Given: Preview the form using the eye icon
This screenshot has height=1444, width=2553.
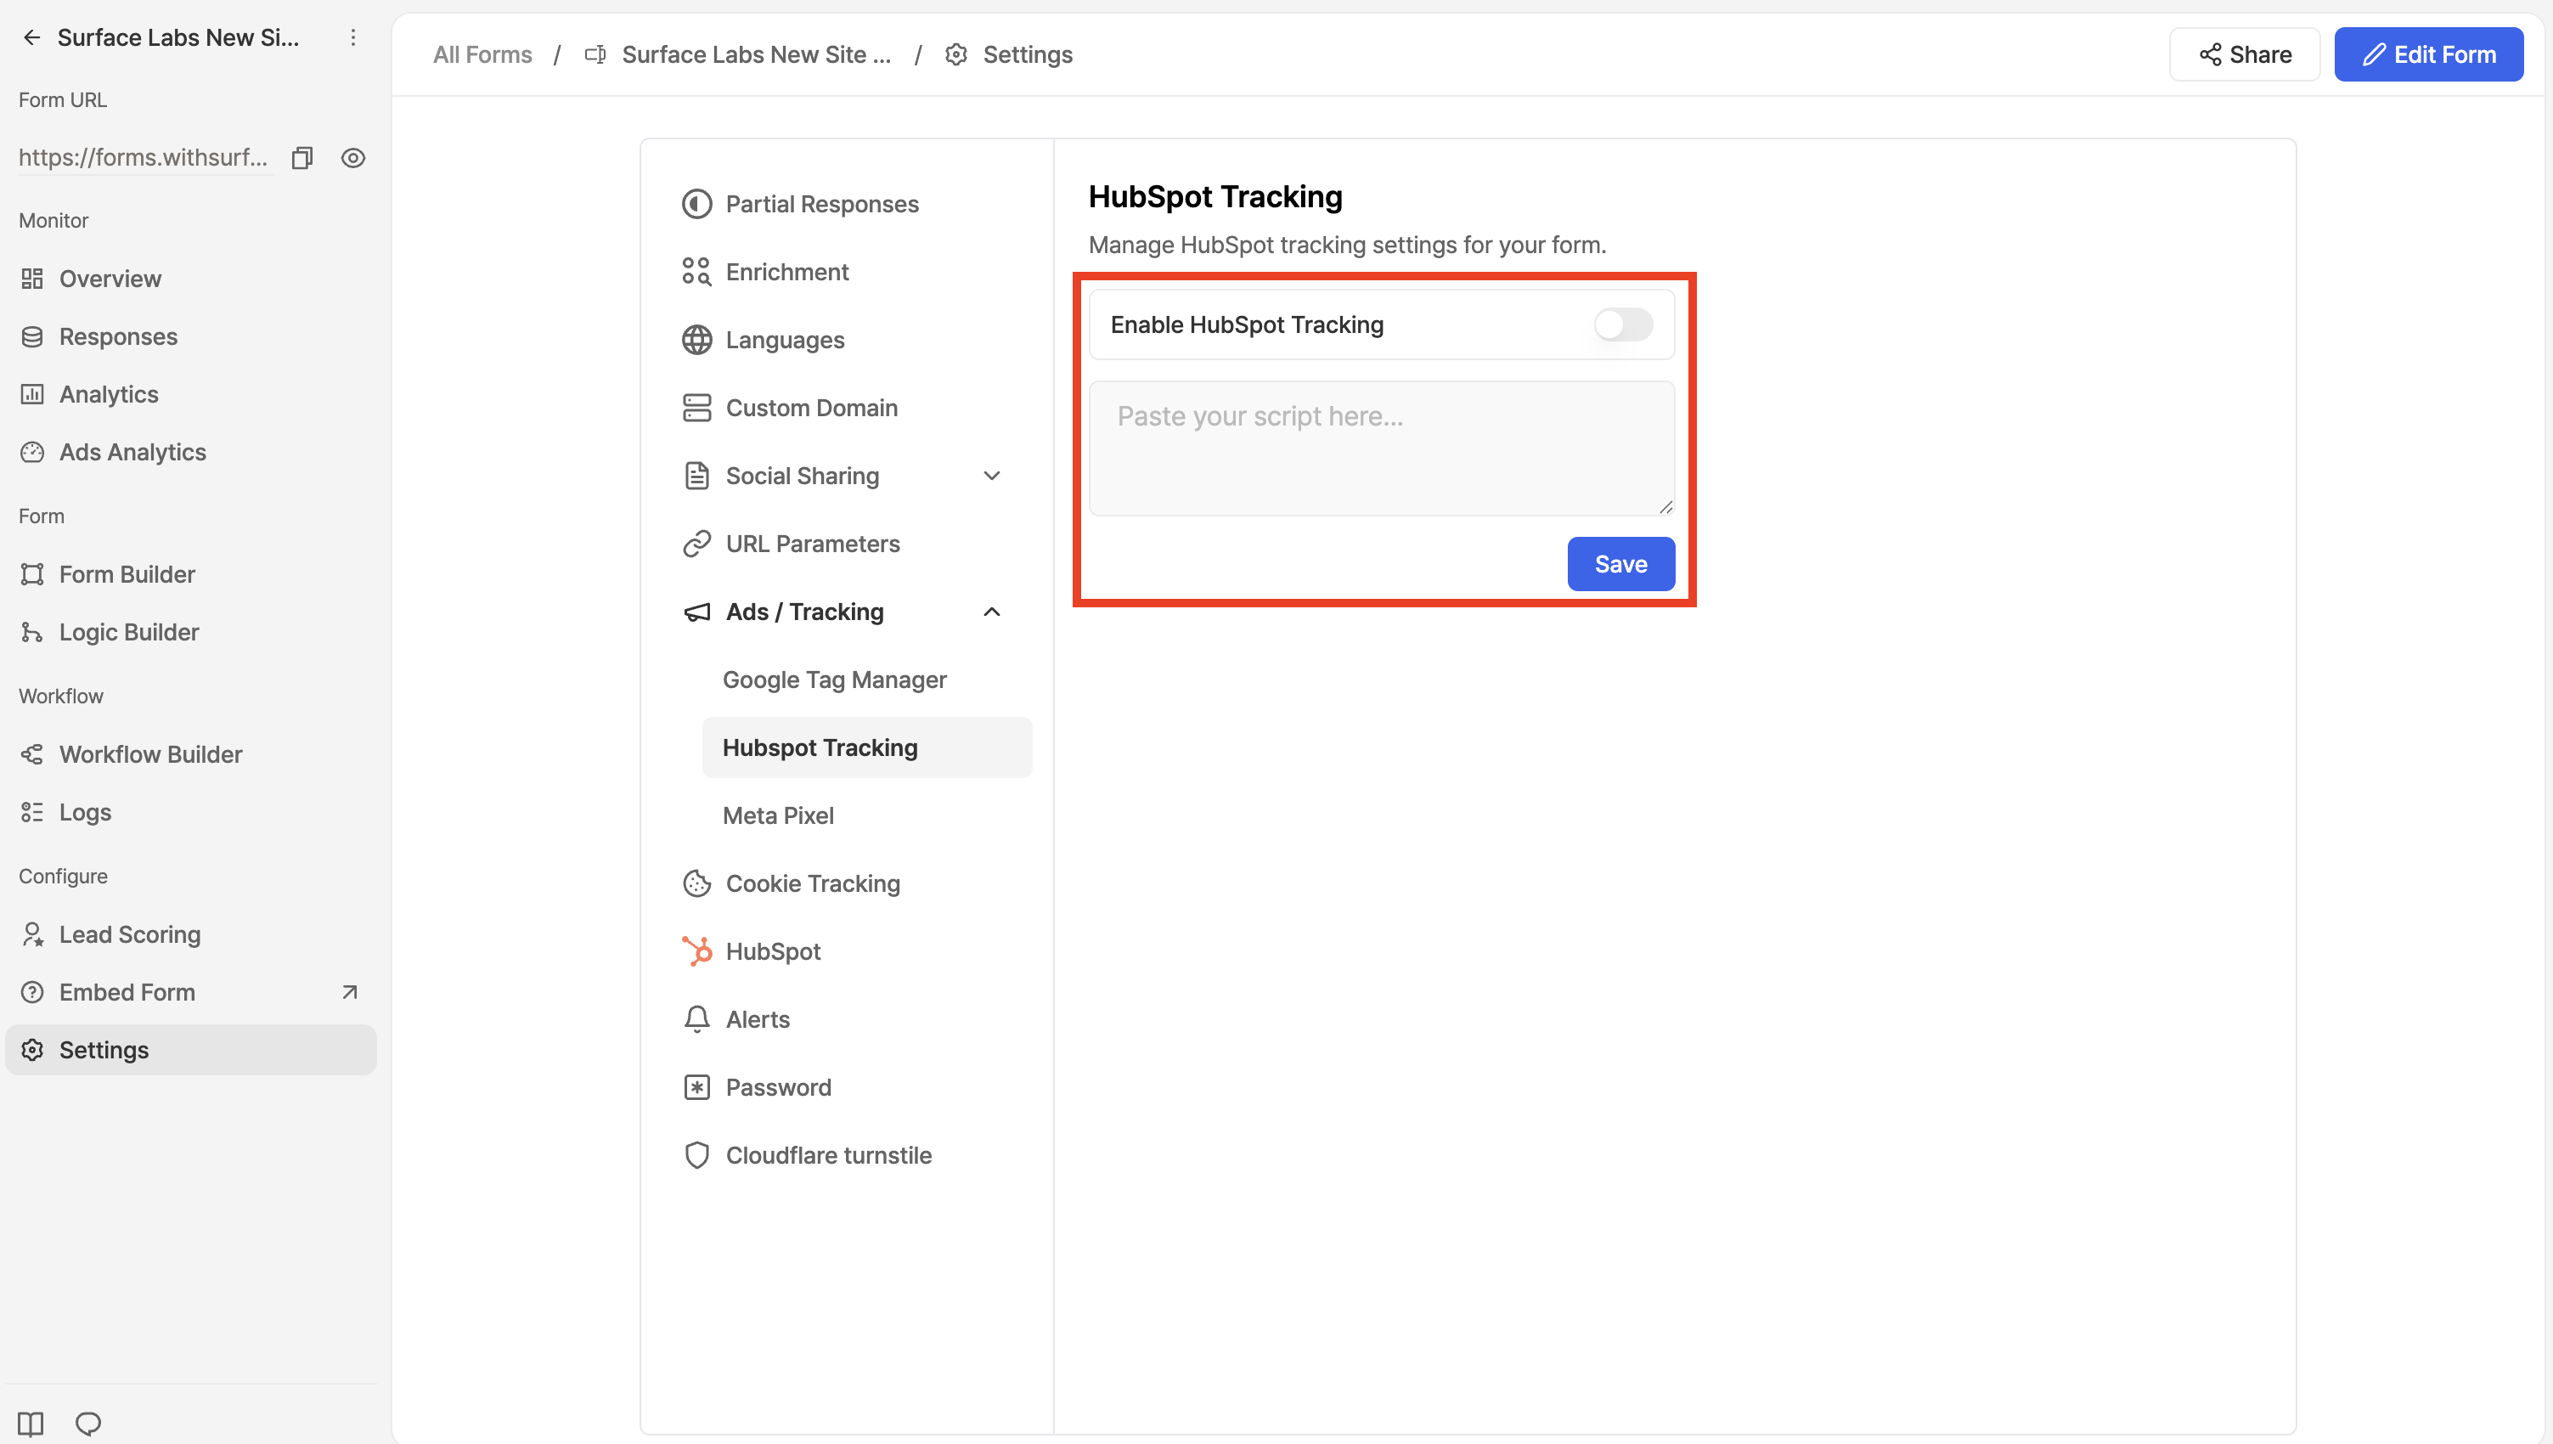Looking at the screenshot, I should (x=353, y=158).
